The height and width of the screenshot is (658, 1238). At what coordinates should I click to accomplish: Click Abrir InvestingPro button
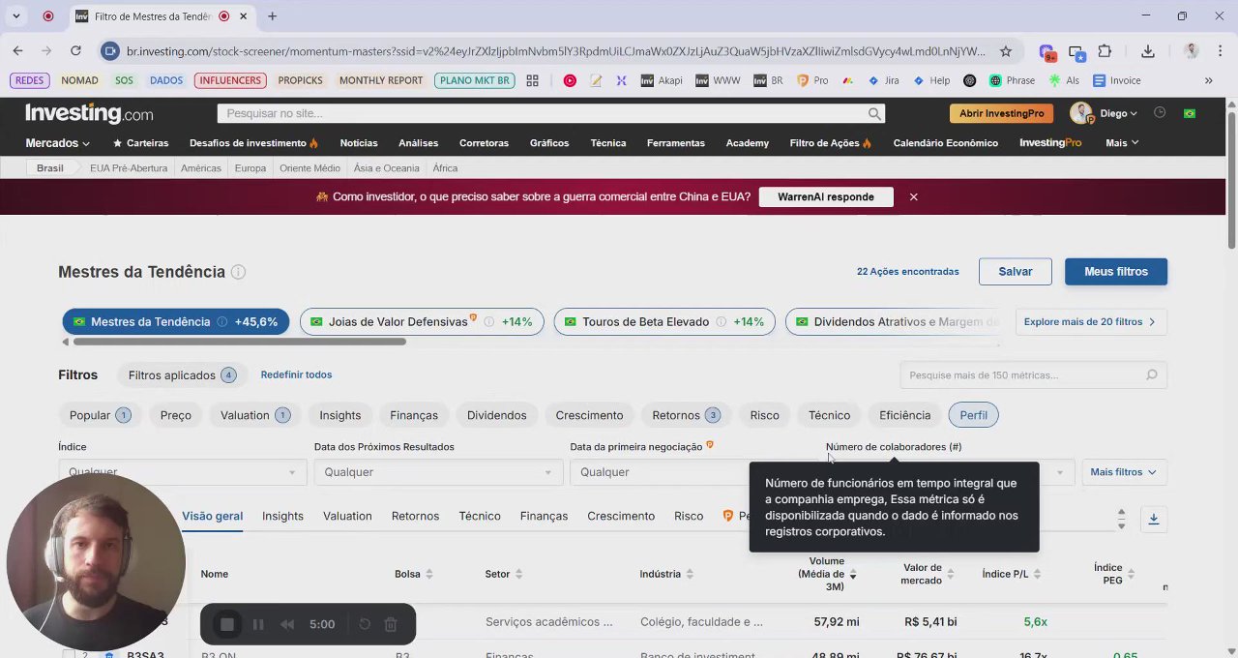1002,113
